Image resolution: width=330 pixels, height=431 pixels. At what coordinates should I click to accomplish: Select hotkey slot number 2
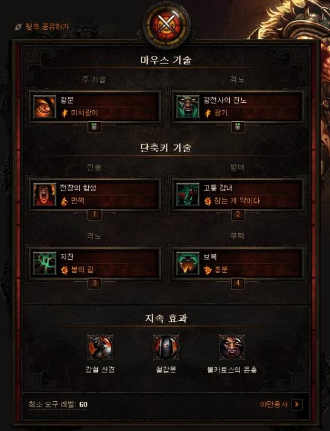coord(238,214)
